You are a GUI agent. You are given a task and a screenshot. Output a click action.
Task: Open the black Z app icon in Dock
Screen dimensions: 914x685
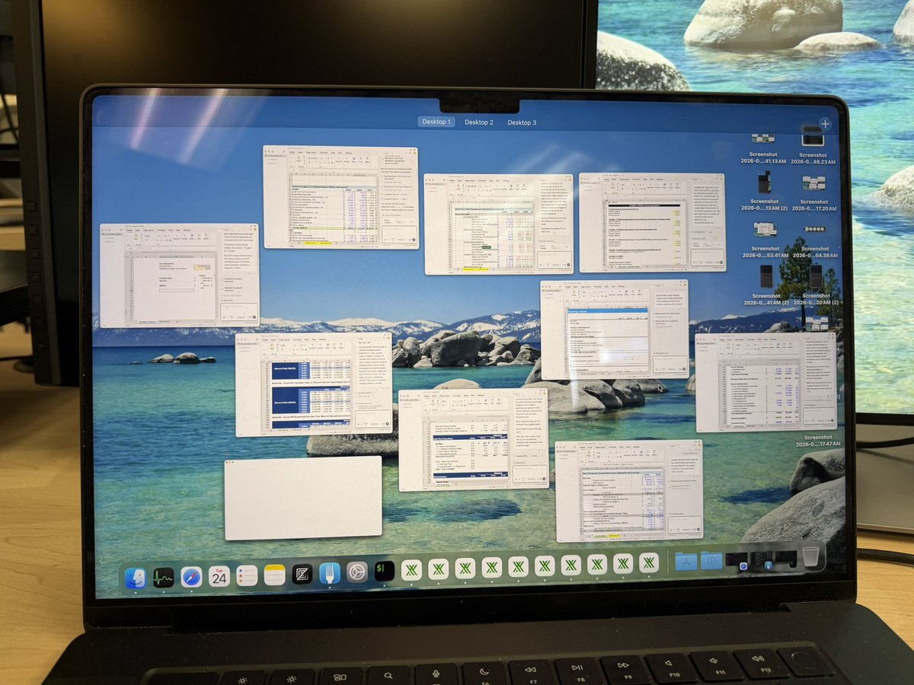coord(302,574)
